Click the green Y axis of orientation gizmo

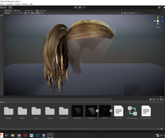158,18
